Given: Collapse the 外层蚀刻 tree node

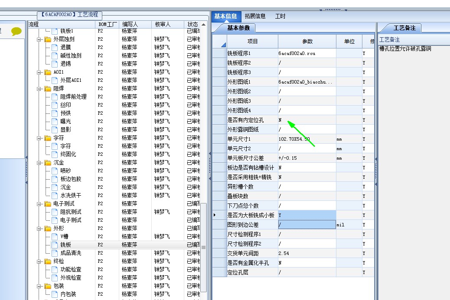Looking at the screenshot, I should (39, 39).
